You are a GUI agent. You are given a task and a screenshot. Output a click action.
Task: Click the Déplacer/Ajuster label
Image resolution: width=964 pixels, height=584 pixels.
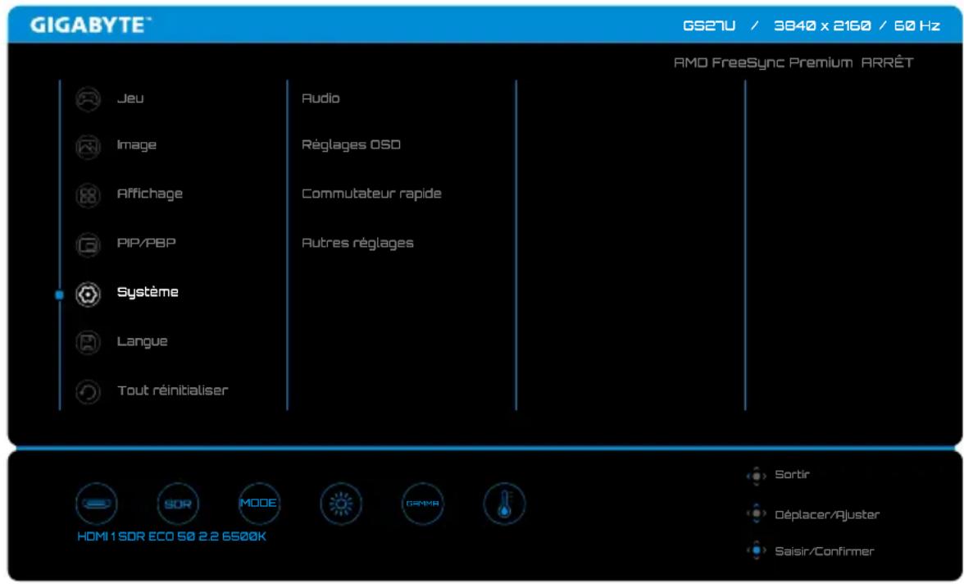click(x=827, y=514)
